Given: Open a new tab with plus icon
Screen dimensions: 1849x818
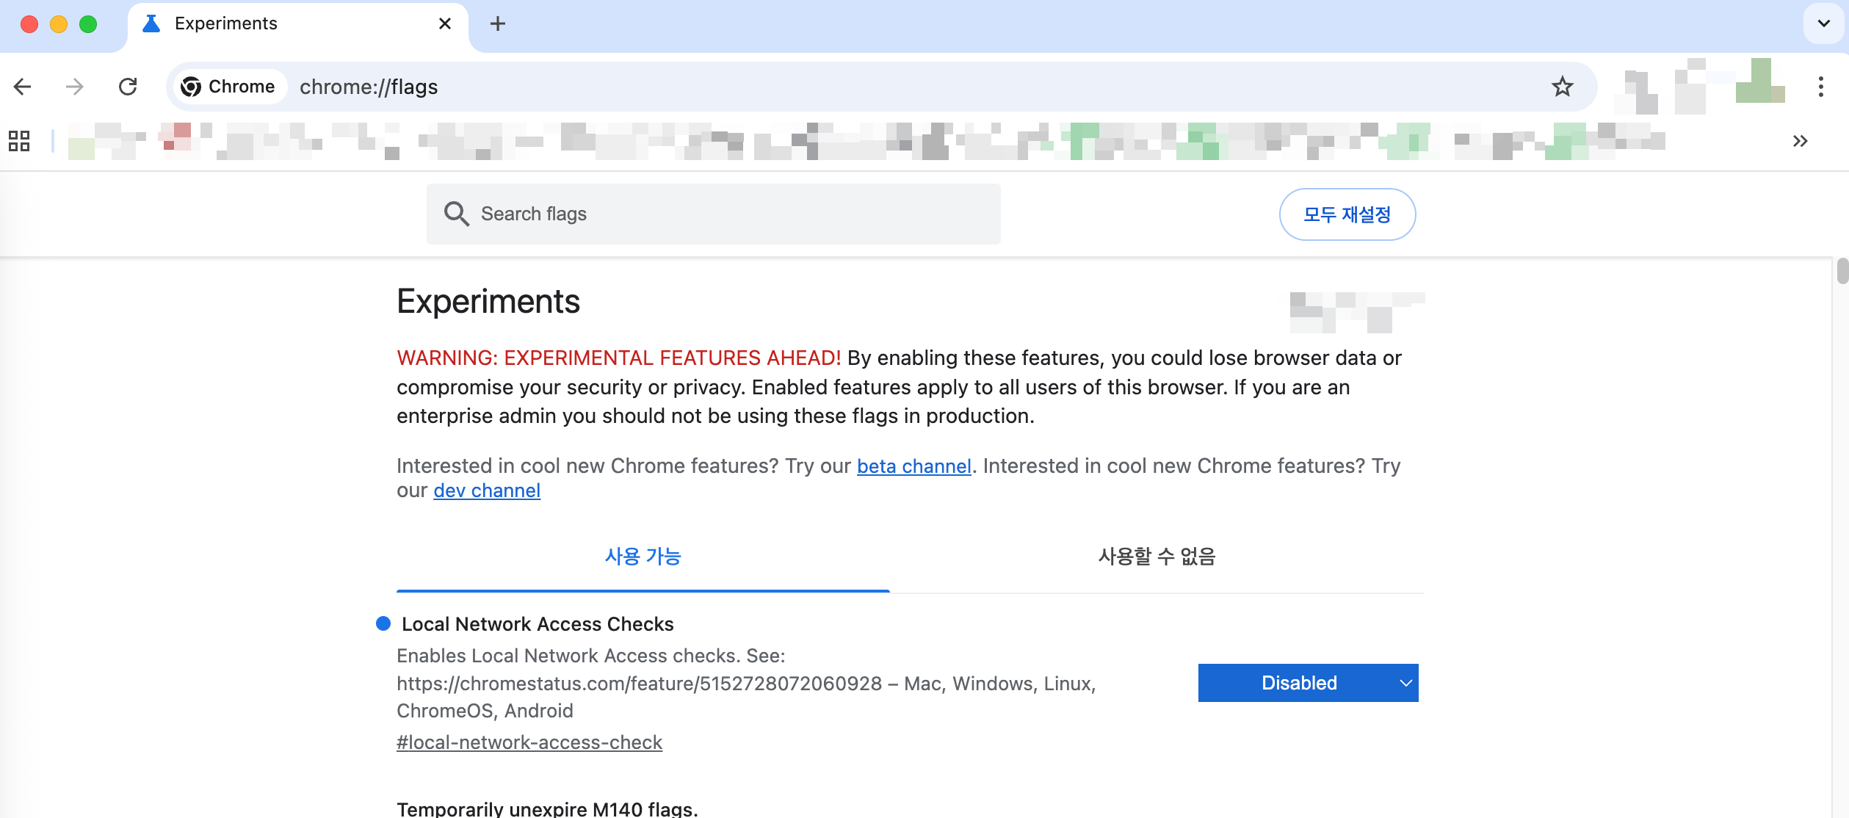Looking at the screenshot, I should [497, 24].
